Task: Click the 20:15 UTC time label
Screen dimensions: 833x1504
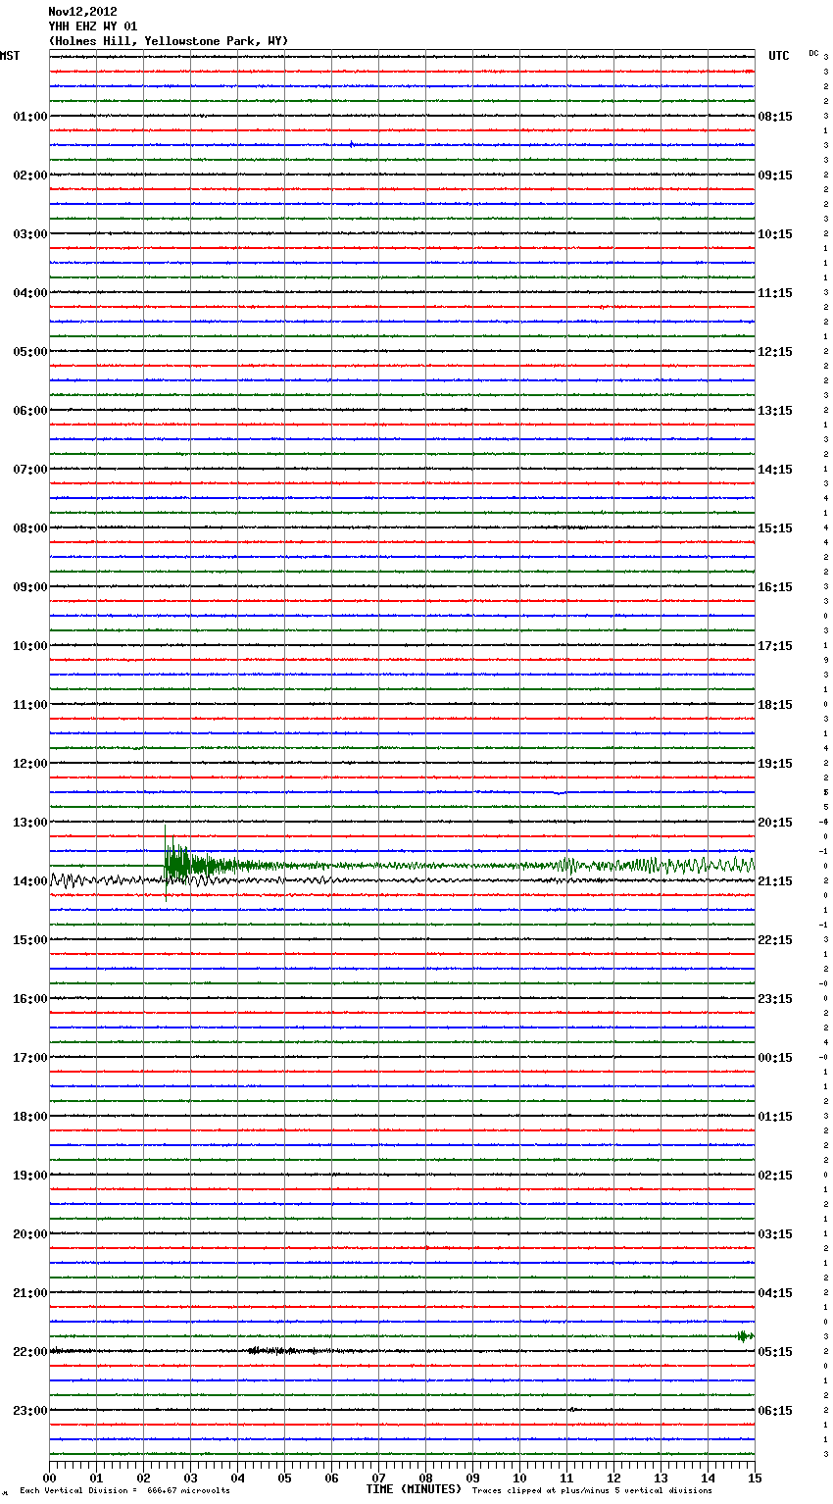Action: tap(775, 823)
